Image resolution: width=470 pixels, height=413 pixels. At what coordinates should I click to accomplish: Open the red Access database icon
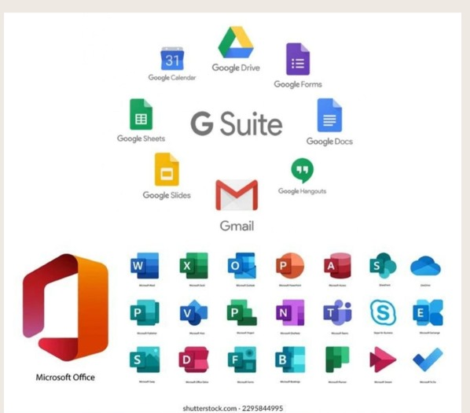pyautogui.click(x=337, y=266)
